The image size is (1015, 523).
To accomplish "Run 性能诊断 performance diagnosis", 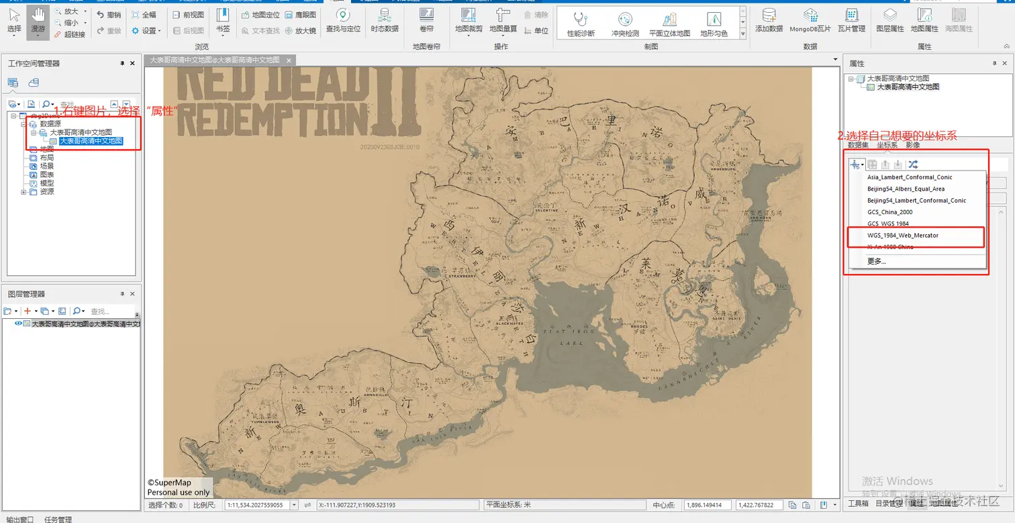I will (581, 24).
